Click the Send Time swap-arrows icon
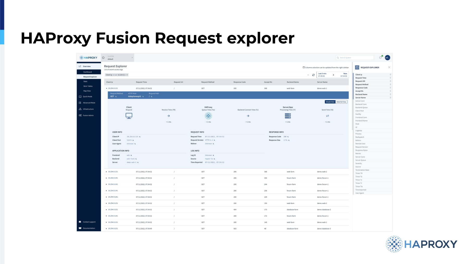Viewport: 469px width, 264px height. pyautogui.click(x=328, y=116)
